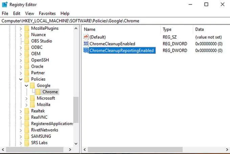Viewport: 230px width, 154px height.
Task: Open the View menu
Action: click(x=29, y=14)
